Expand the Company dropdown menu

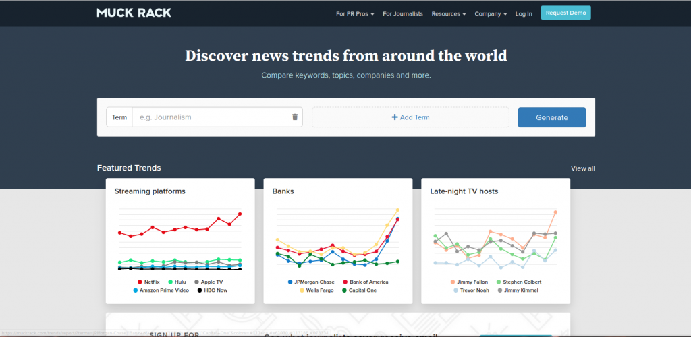click(491, 13)
